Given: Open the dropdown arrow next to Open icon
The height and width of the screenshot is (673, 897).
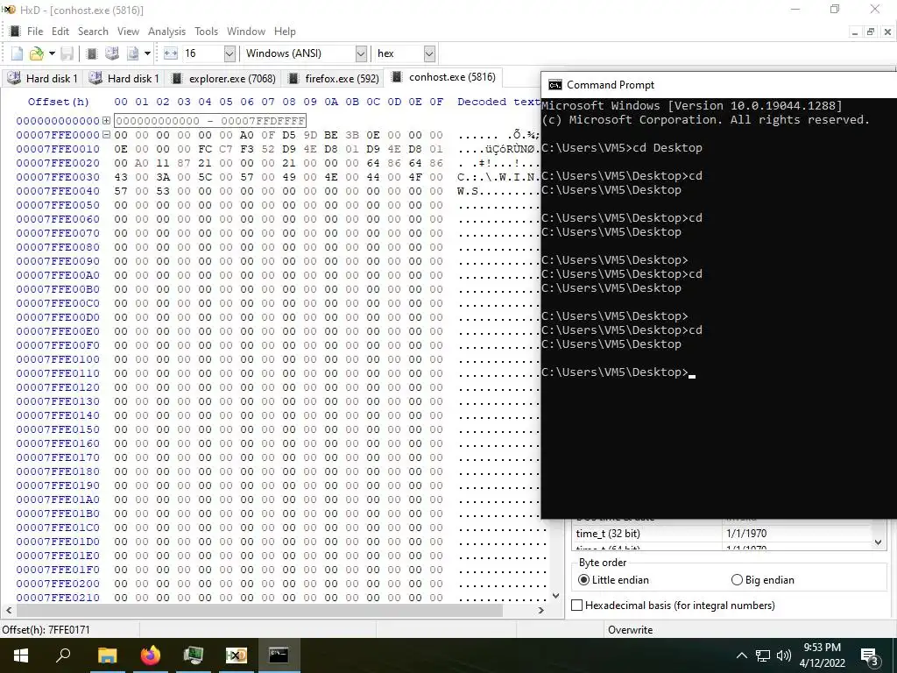Looking at the screenshot, I should pyautogui.click(x=52, y=53).
